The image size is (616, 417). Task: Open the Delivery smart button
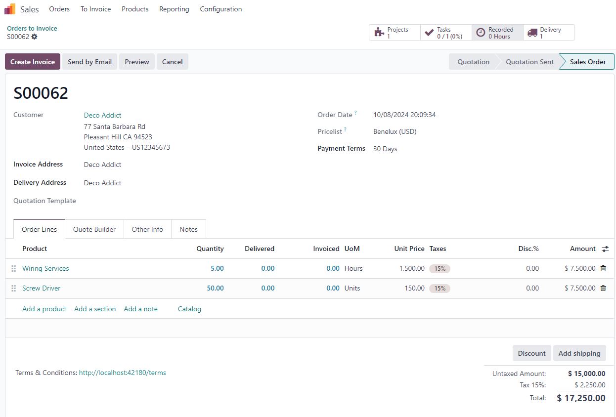pos(549,33)
